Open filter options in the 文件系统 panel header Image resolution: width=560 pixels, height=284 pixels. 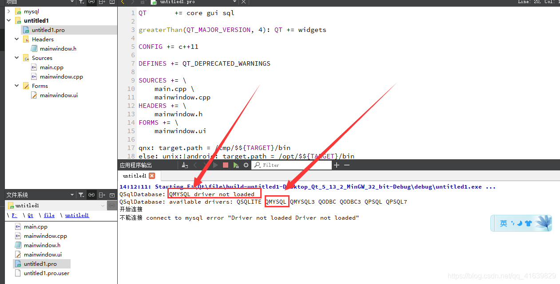point(81,195)
